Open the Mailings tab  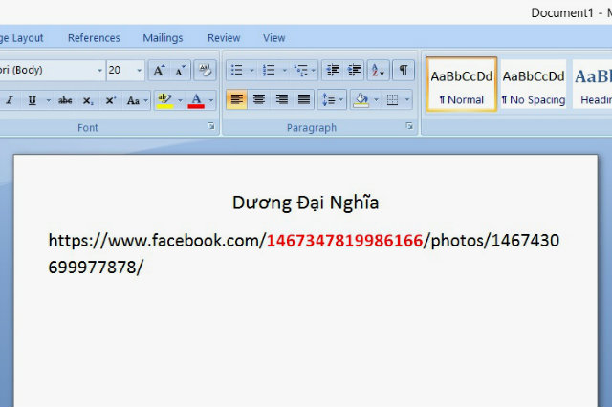tap(163, 38)
